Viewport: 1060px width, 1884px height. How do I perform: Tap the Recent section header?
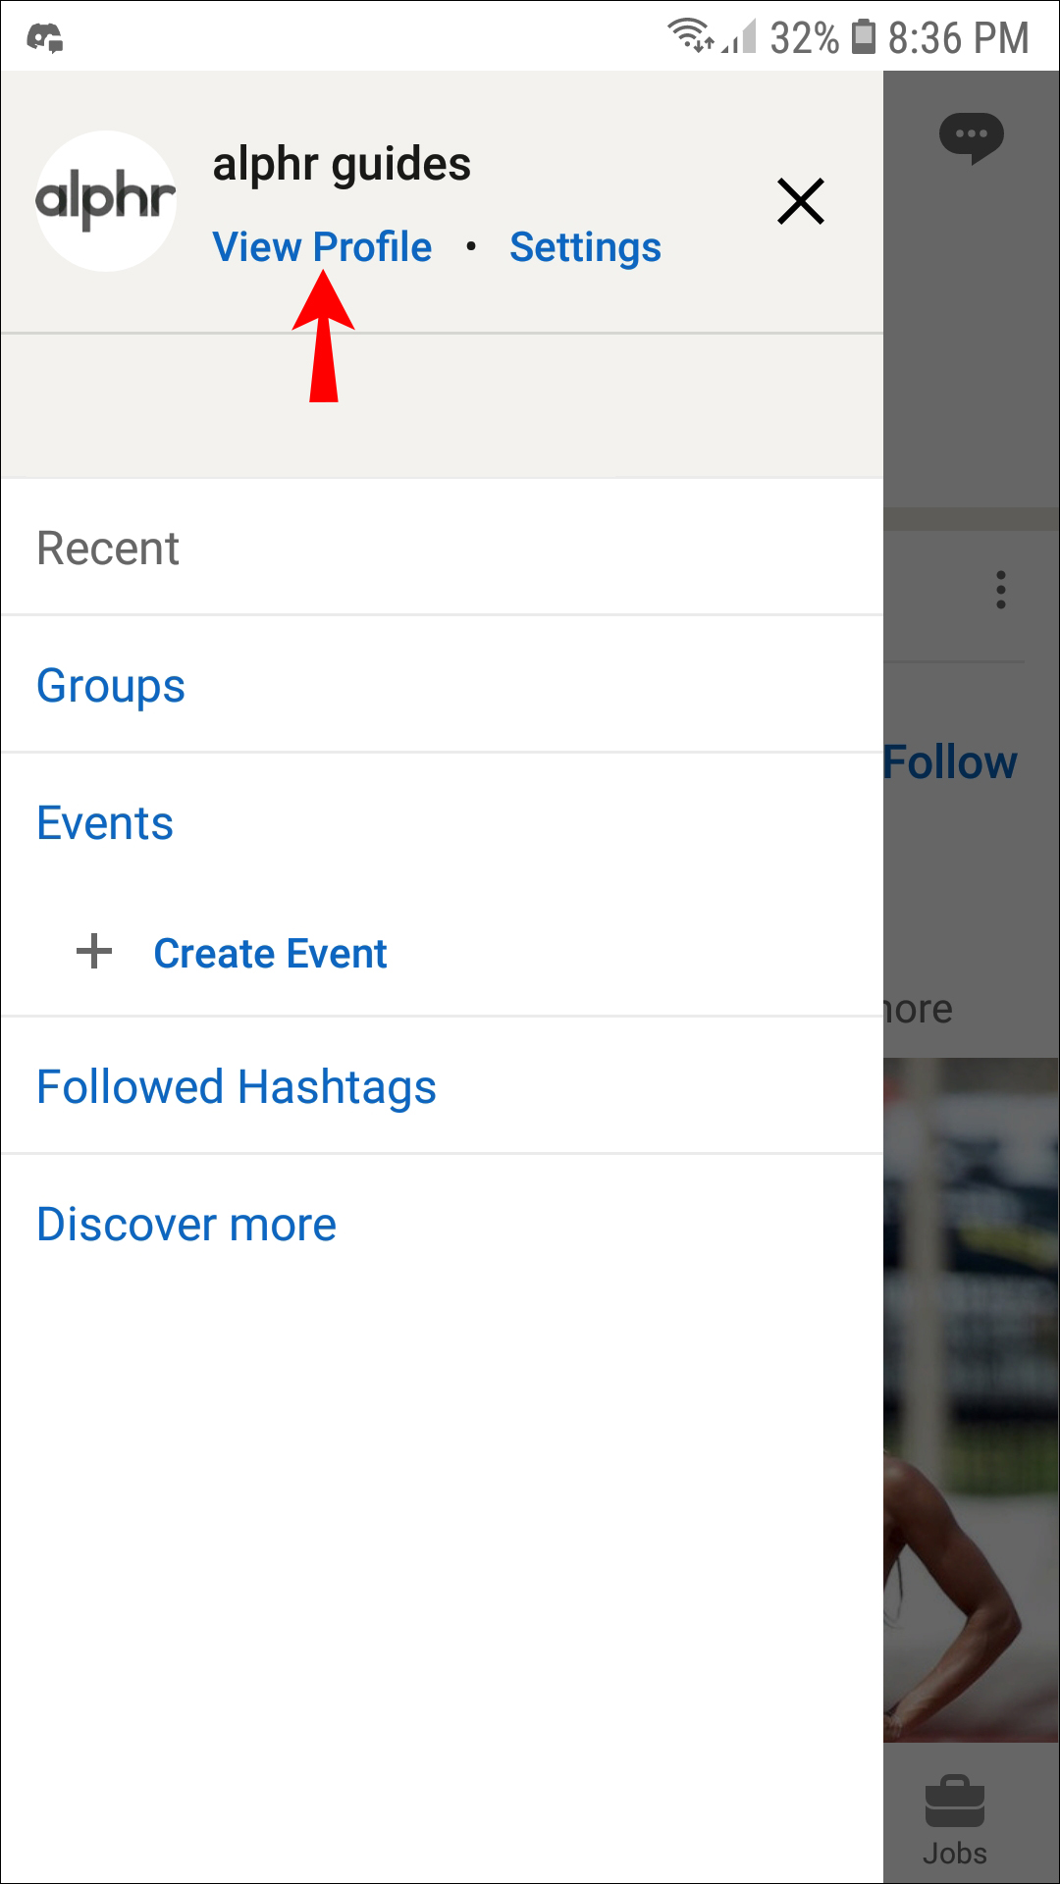(108, 549)
